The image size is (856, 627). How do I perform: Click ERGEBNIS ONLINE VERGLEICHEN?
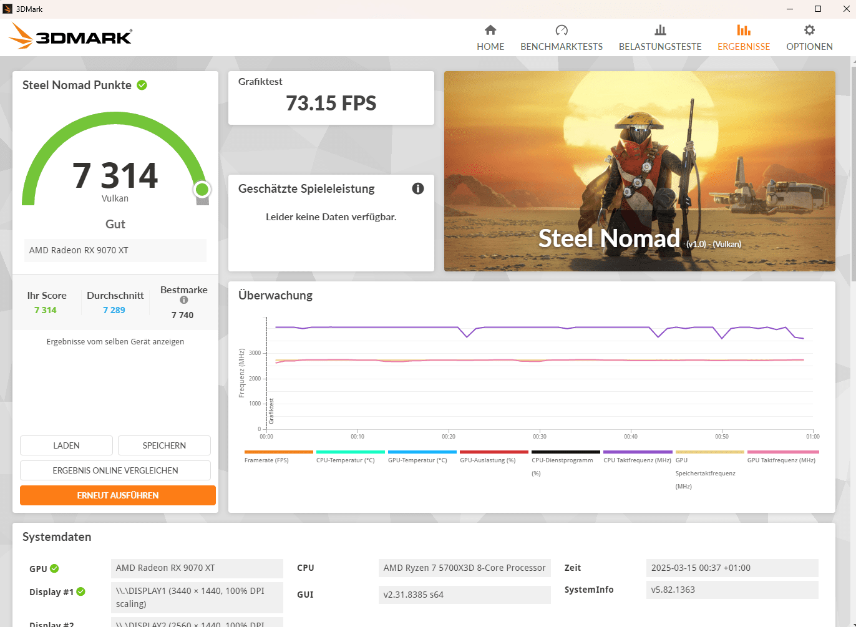(x=115, y=470)
